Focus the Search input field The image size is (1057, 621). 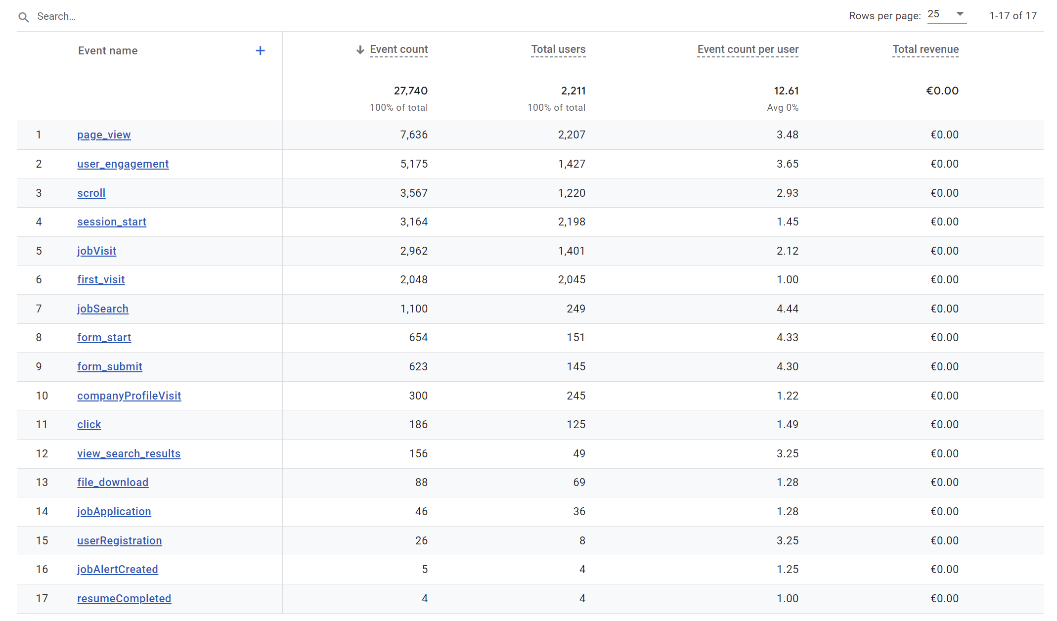click(148, 16)
